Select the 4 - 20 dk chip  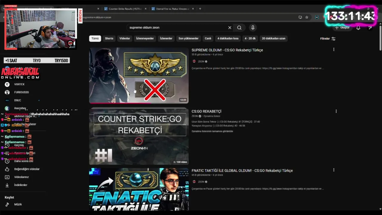250,39
